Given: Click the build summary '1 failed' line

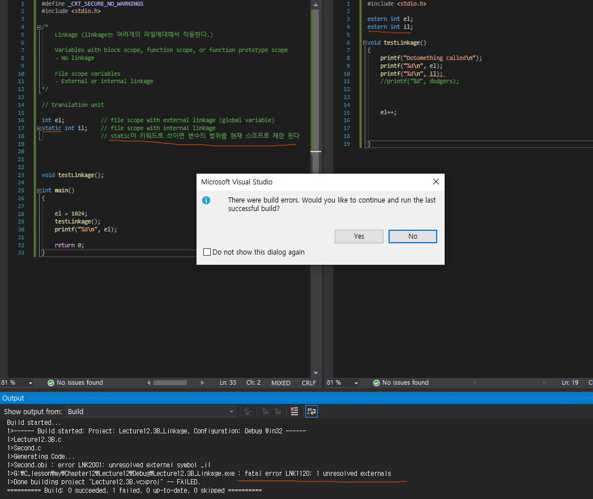Looking at the screenshot, I should (134, 491).
